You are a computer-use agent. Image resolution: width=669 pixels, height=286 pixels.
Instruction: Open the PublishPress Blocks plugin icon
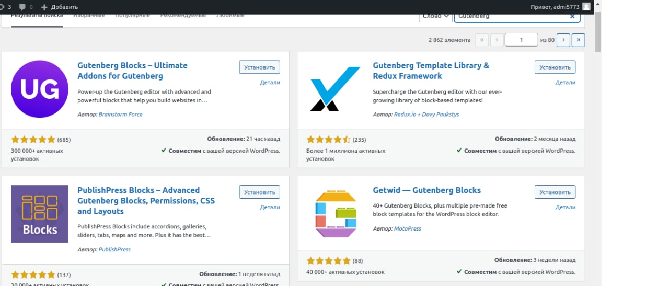[40, 214]
